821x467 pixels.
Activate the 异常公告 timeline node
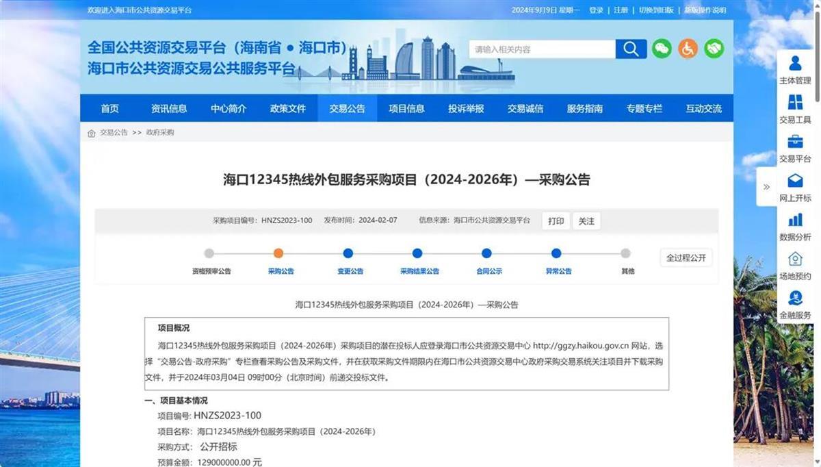click(558, 253)
